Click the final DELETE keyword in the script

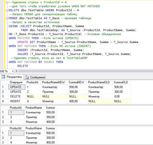[x=23, y=66]
